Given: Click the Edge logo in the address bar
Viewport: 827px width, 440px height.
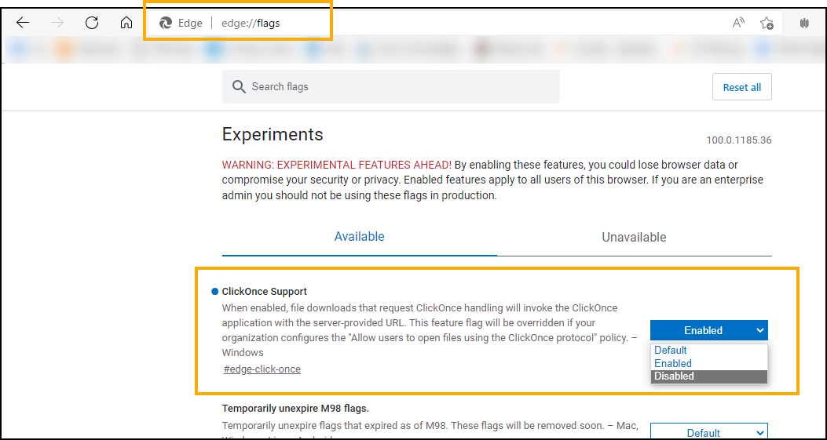Looking at the screenshot, I should (x=166, y=23).
